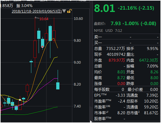Click 流通盘 value 7.39亿
The width and height of the screenshot is (161, 123).
click(152, 96)
